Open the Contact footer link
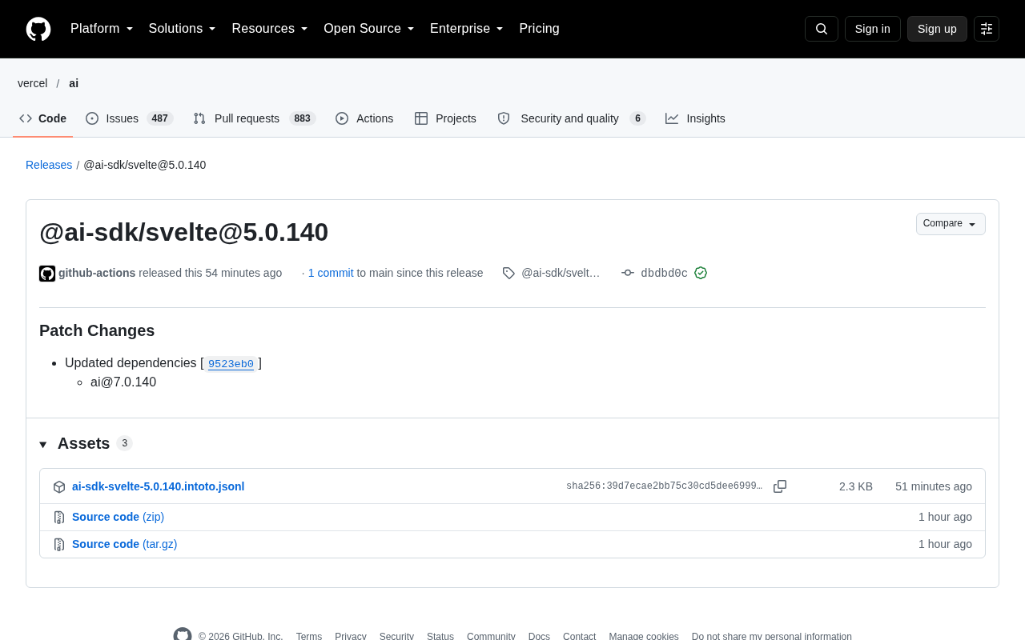Screen dimensions: 1025x640 click(x=579, y=637)
